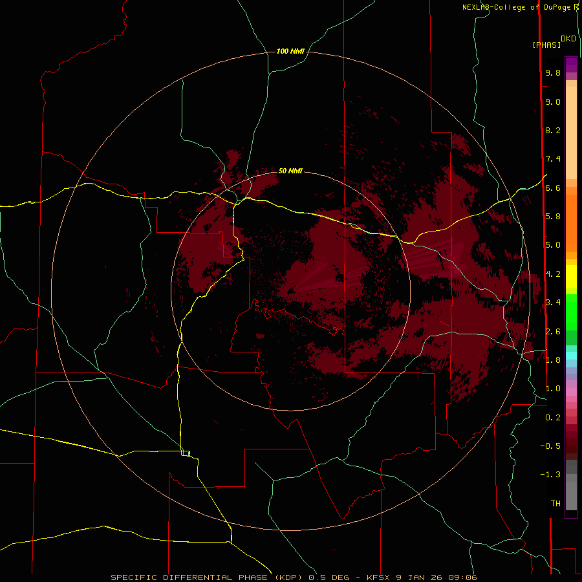582x582 pixels.
Task: Click the TH label on the color scale
Action: 555,504
